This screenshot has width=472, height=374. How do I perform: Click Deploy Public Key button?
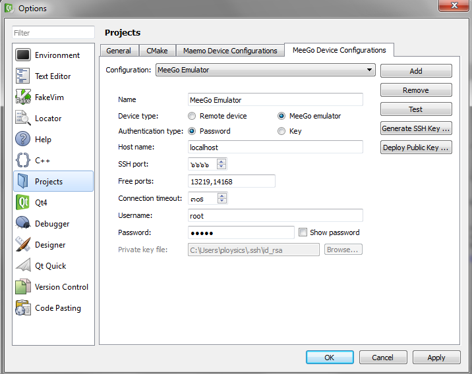[x=416, y=147]
